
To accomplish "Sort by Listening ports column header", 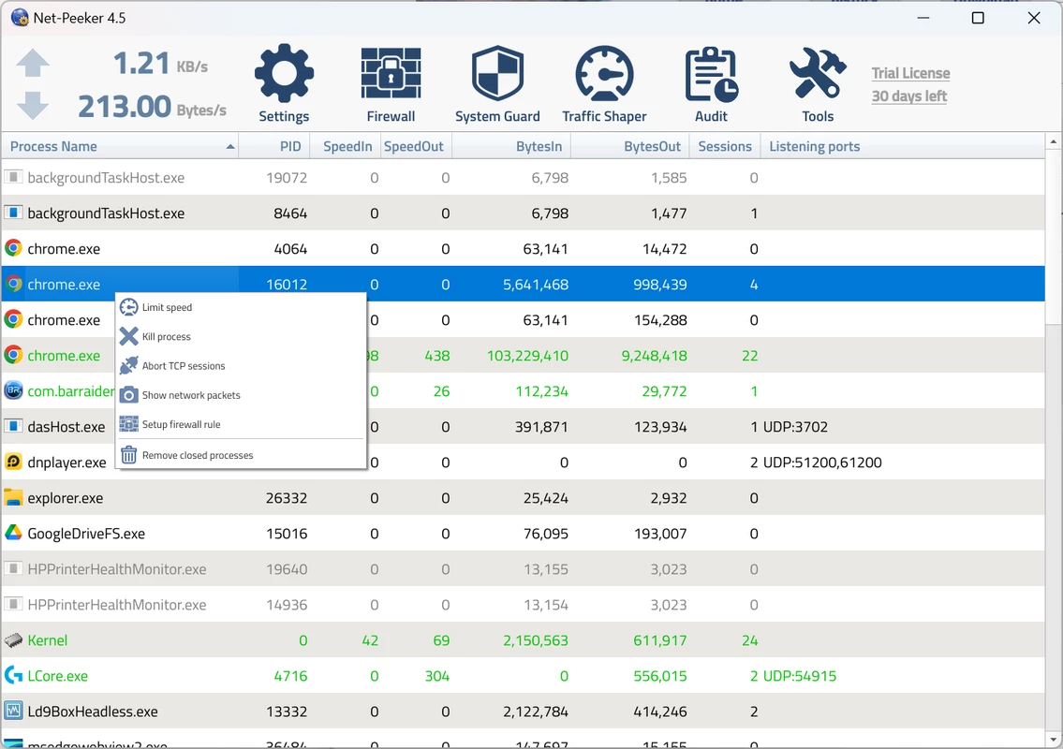I will pyautogui.click(x=902, y=146).
